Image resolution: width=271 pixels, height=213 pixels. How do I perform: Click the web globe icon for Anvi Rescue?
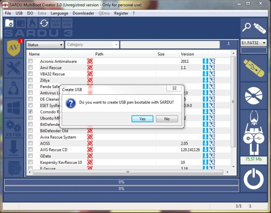pyautogui.click(x=212, y=68)
